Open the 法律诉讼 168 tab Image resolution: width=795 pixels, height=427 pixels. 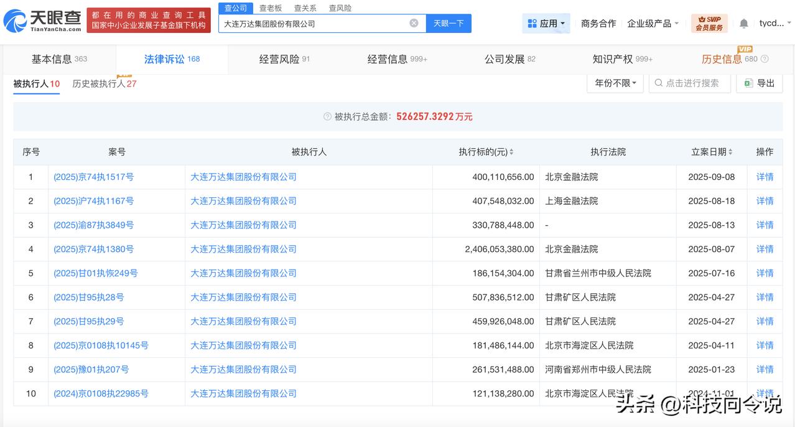[x=172, y=59]
